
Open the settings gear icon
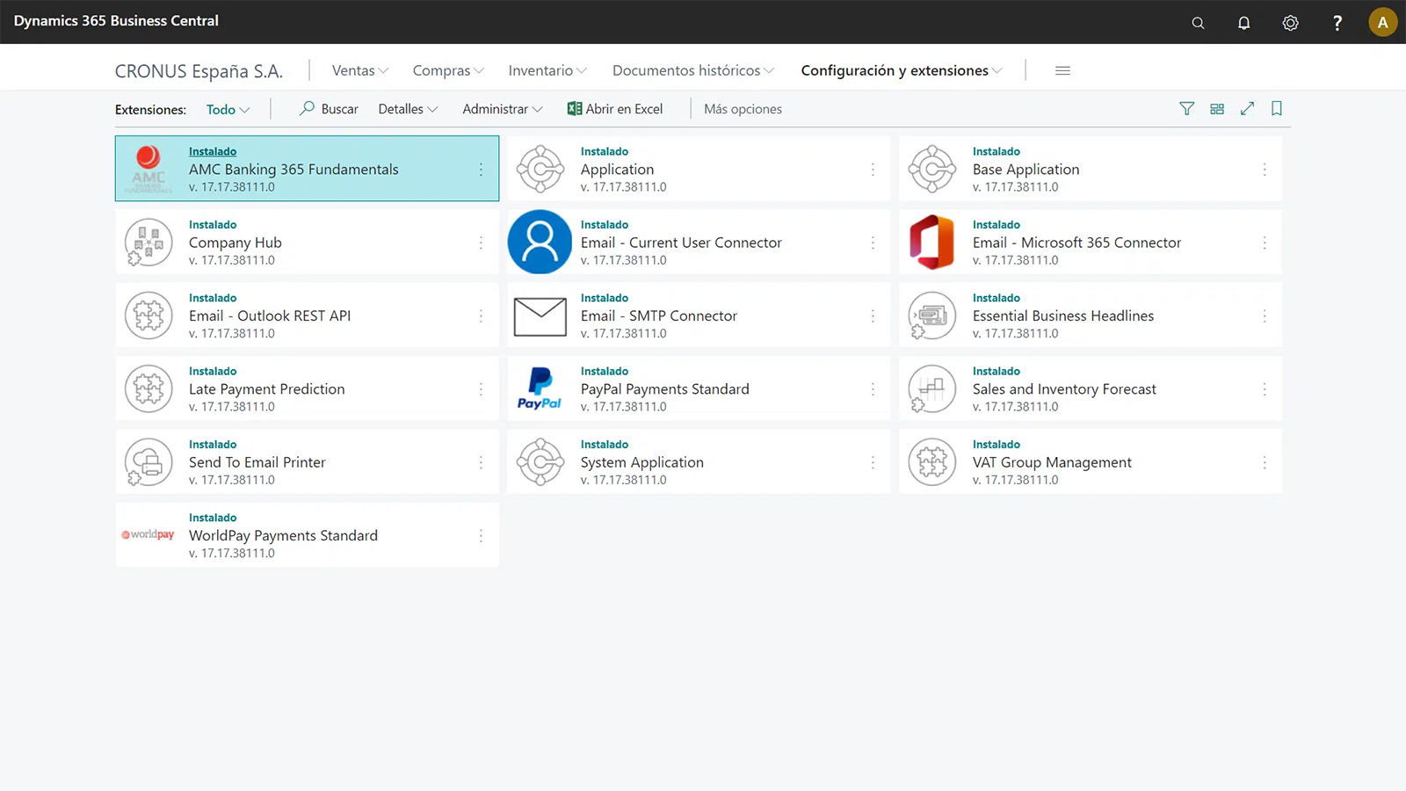click(x=1290, y=23)
